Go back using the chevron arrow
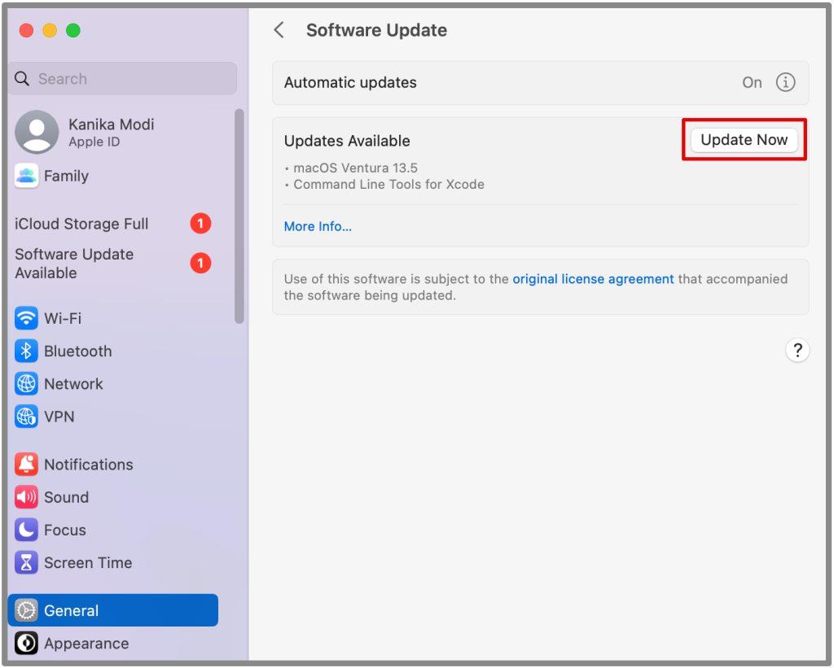Viewport: 834px width, 668px height. click(x=279, y=30)
